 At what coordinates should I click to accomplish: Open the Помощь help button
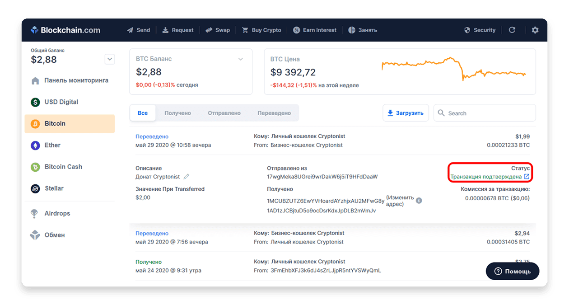pyautogui.click(x=513, y=271)
